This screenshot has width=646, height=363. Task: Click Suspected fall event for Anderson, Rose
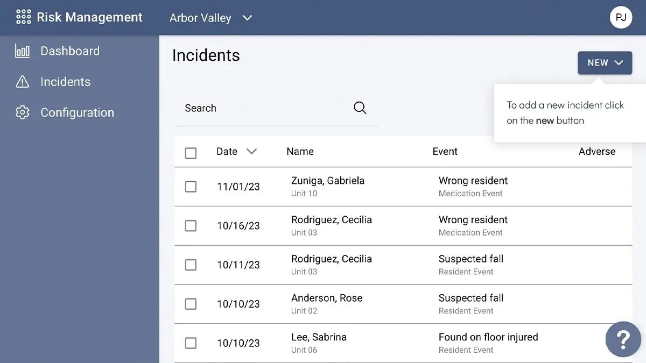point(471,298)
